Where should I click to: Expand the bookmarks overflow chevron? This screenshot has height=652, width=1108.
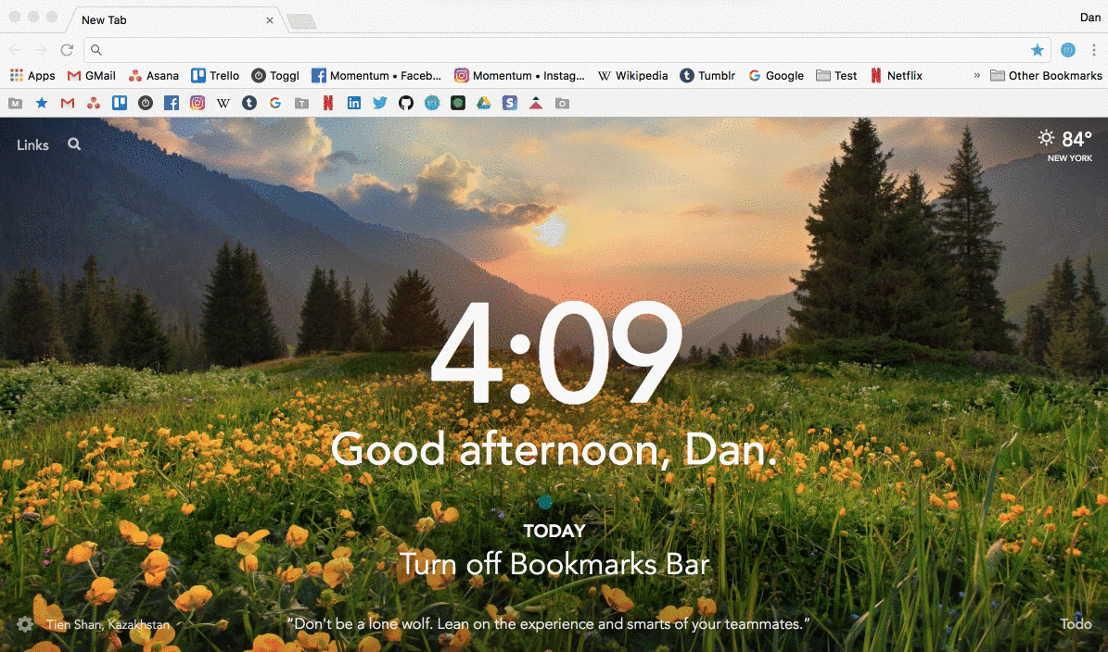click(x=976, y=76)
